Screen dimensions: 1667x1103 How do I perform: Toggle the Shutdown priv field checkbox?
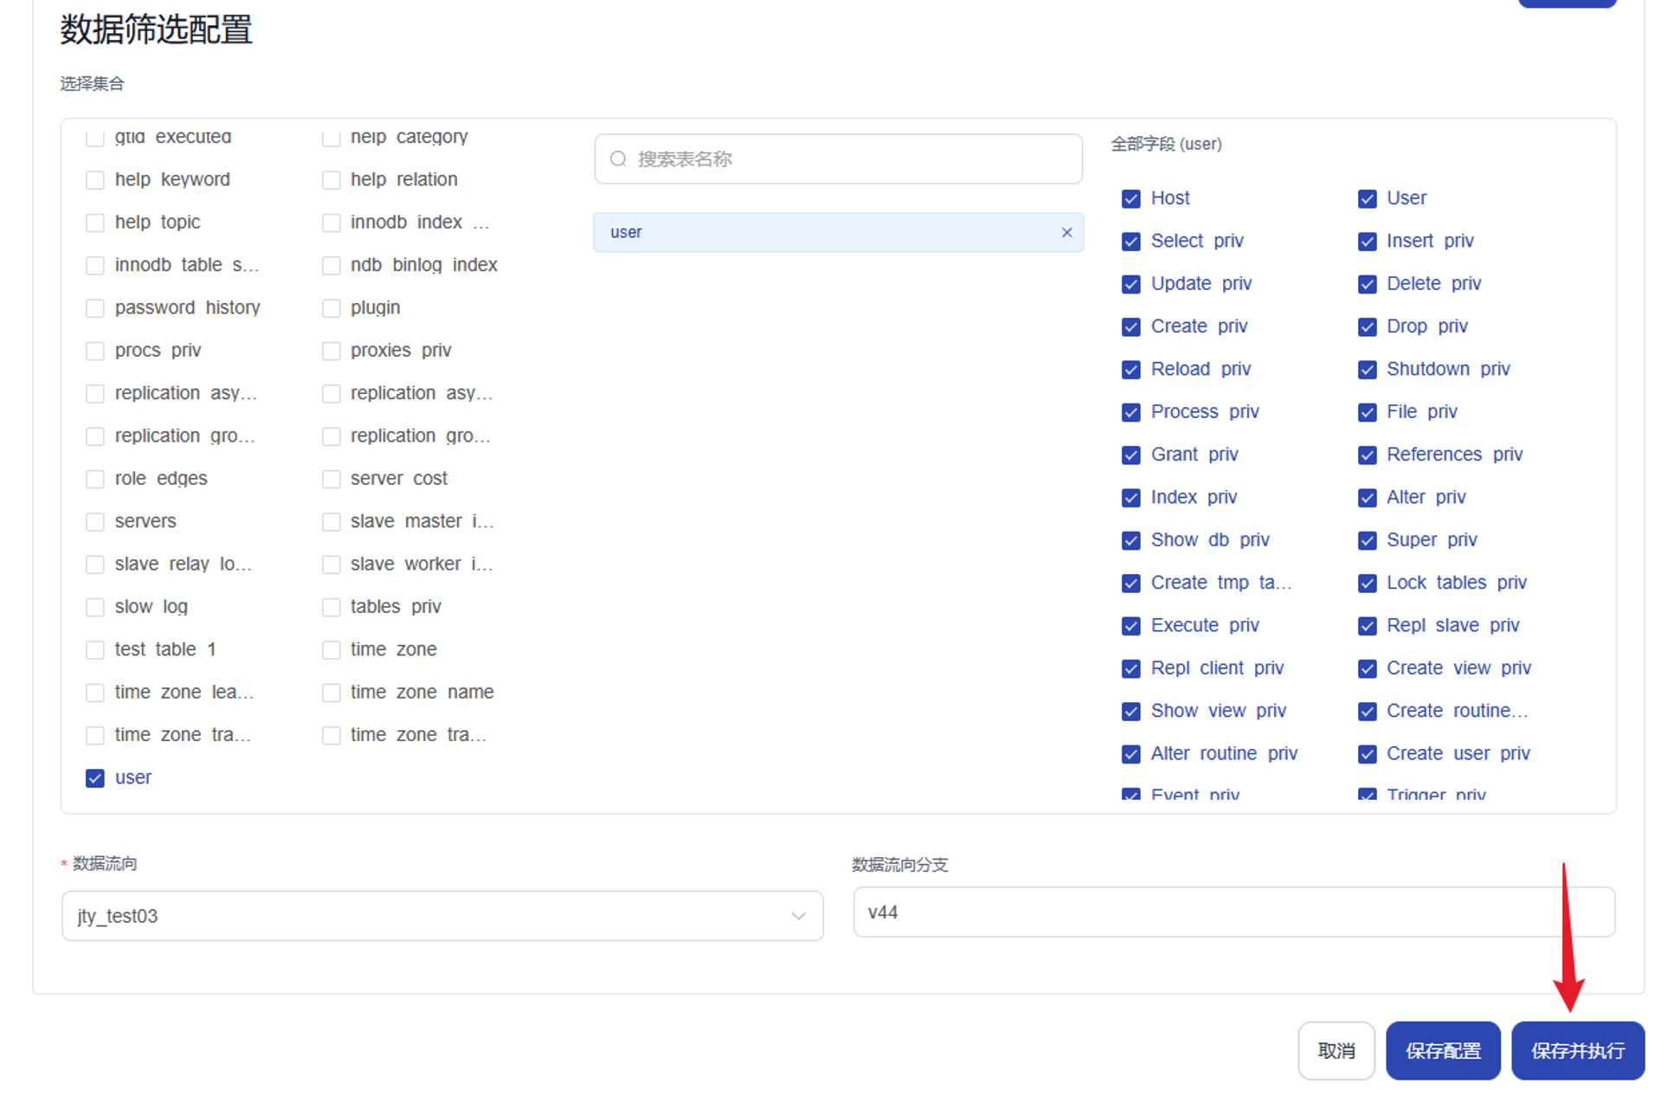pos(1367,370)
